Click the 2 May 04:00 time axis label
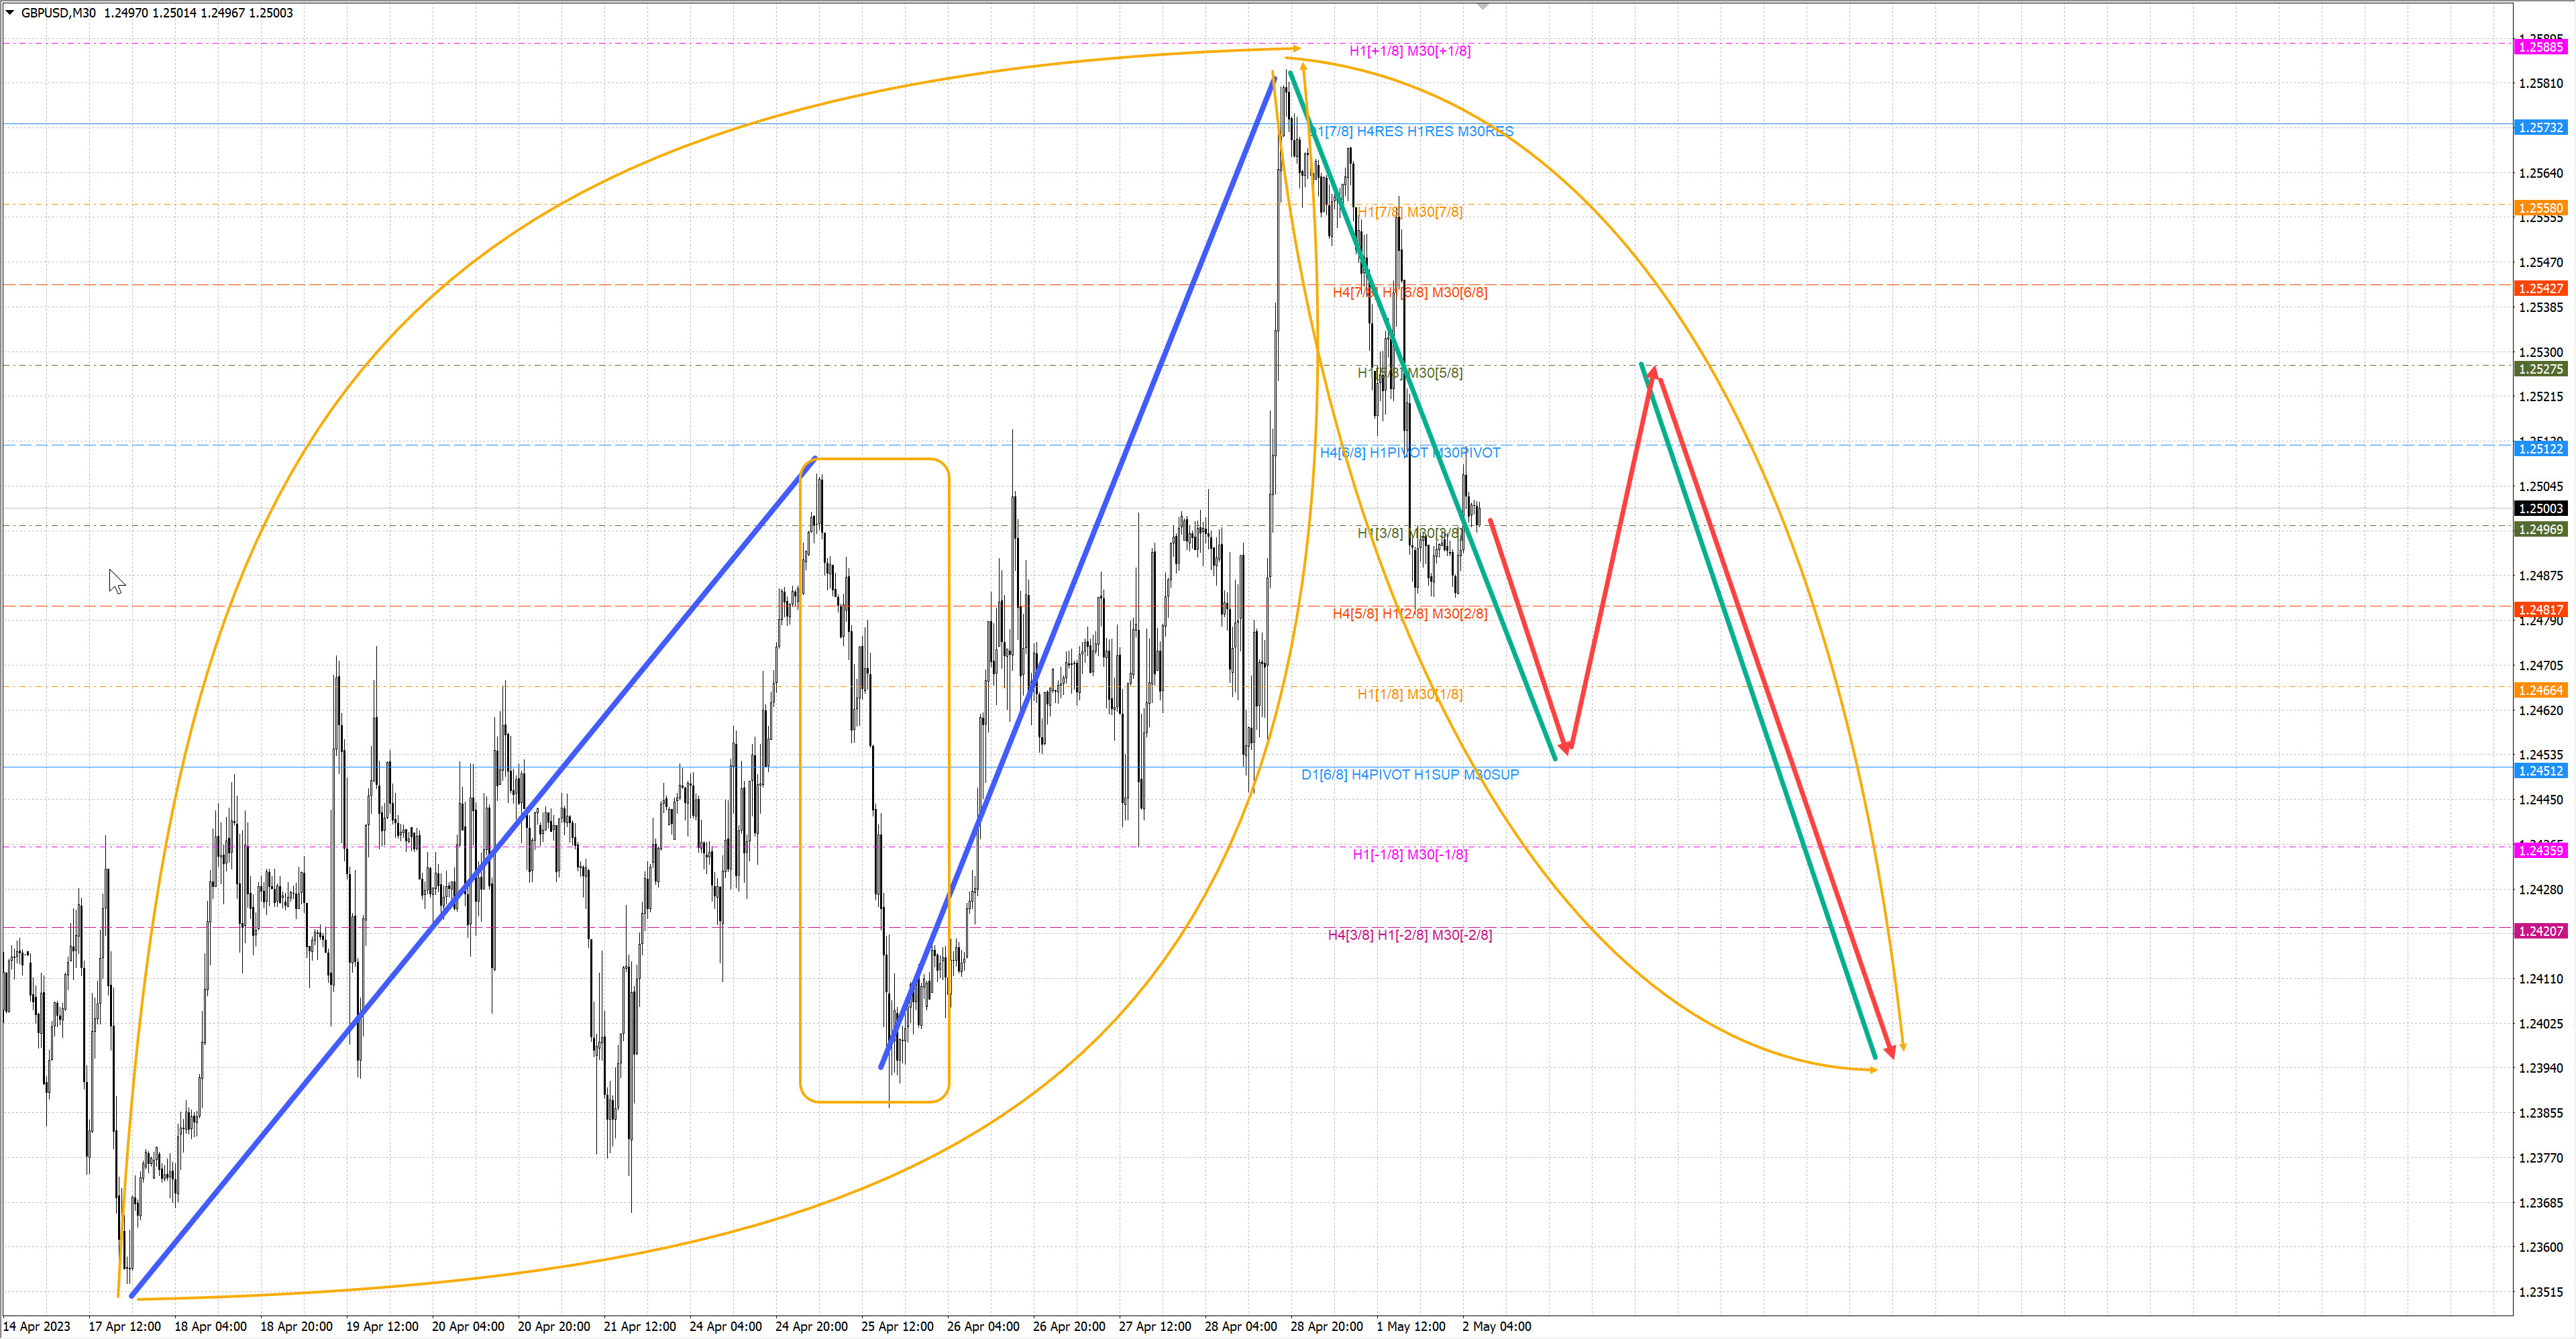The image size is (2576, 1339). point(1496,1326)
